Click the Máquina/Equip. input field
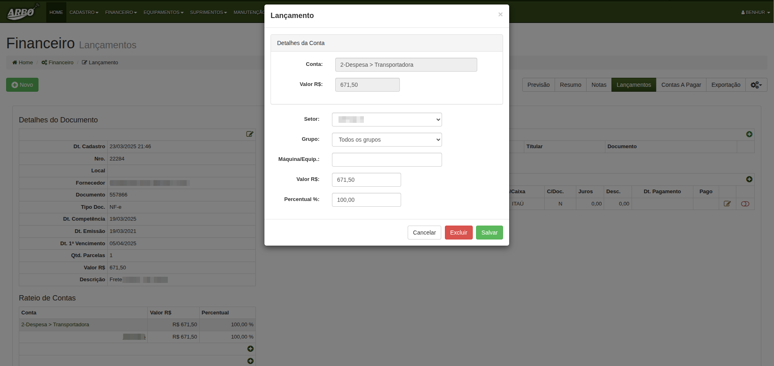The height and width of the screenshot is (366, 774). click(x=386, y=160)
